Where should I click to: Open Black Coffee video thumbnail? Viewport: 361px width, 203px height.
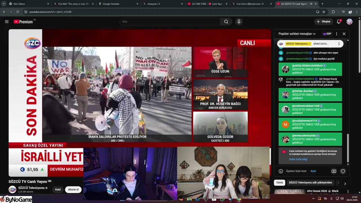pyautogui.click(x=290, y=192)
